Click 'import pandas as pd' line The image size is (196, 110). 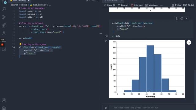pyautogui.click(x=31, y=14)
